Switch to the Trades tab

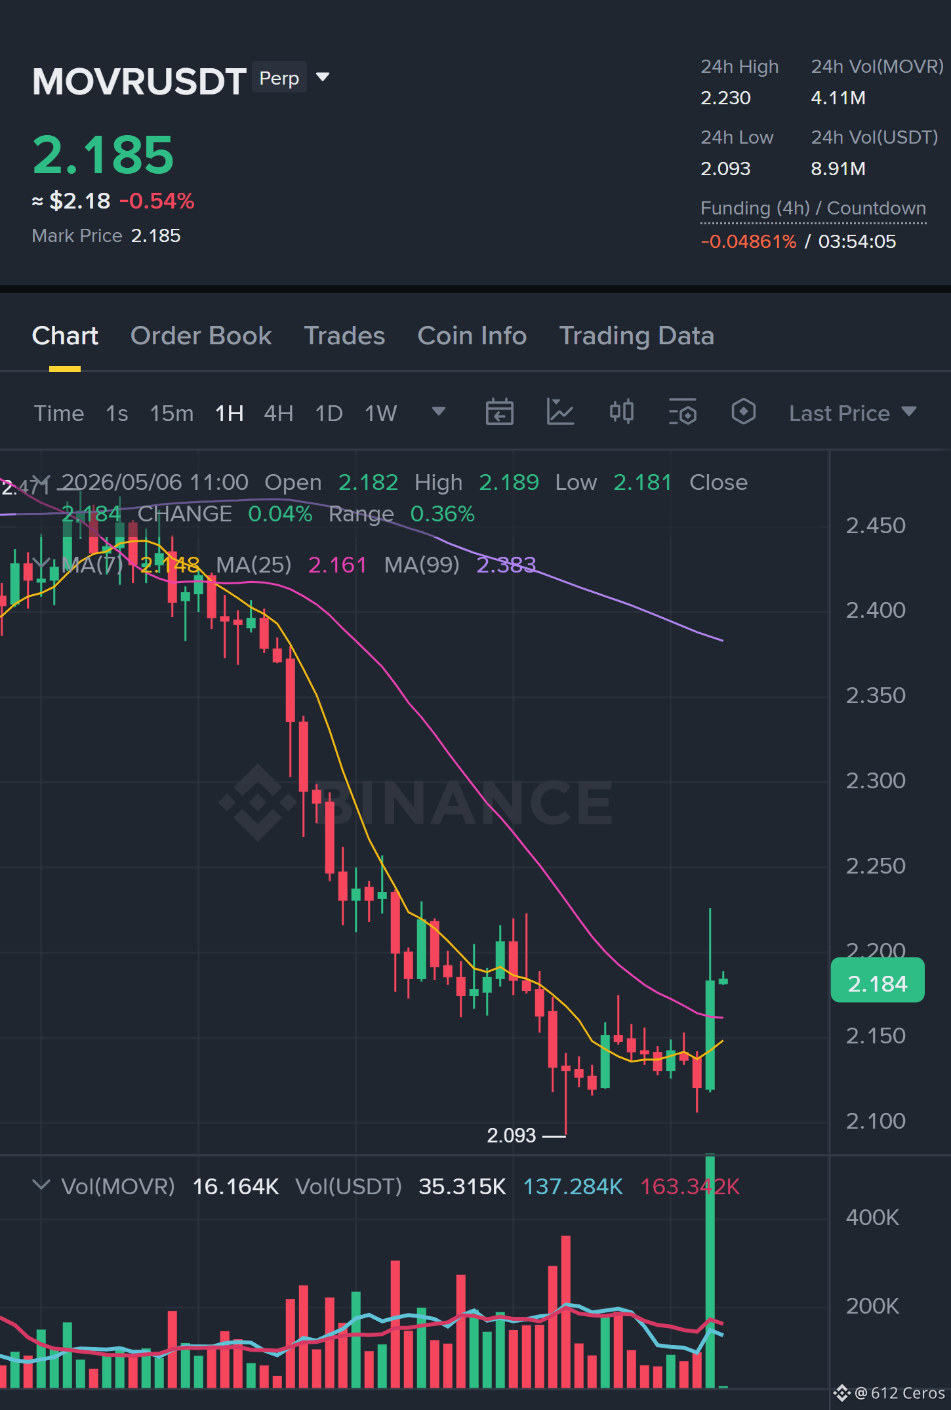[344, 336]
